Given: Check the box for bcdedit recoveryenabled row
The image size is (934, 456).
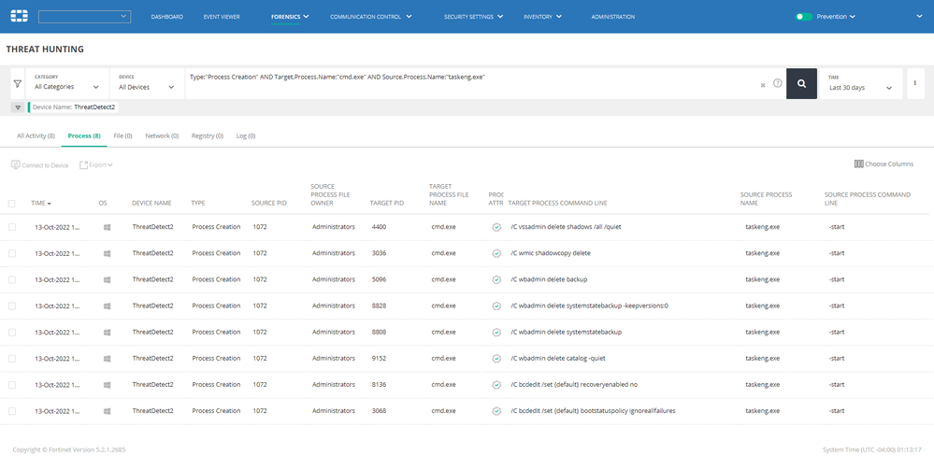Looking at the screenshot, I should tap(12, 384).
